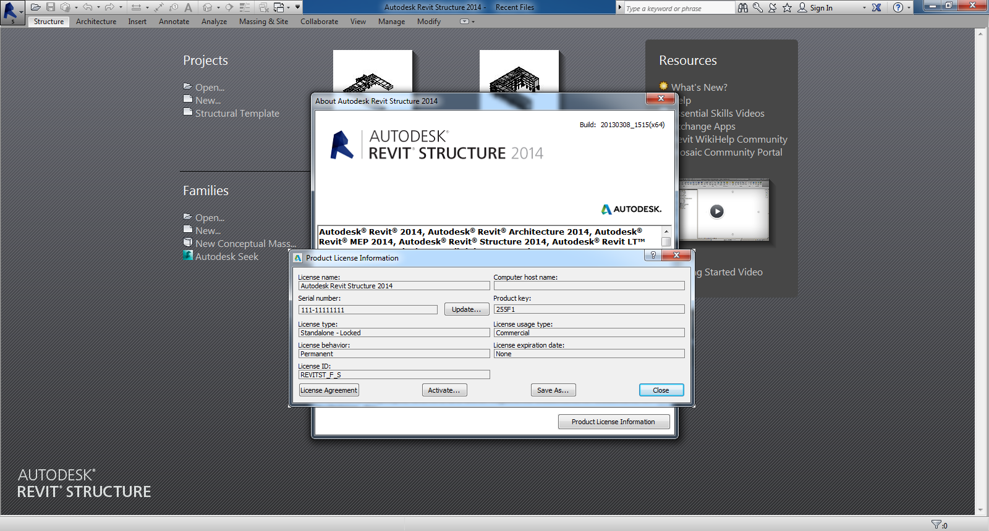The height and width of the screenshot is (531, 989).
Task: Expand the Sign In dropdown arrow
Action: (864, 7)
